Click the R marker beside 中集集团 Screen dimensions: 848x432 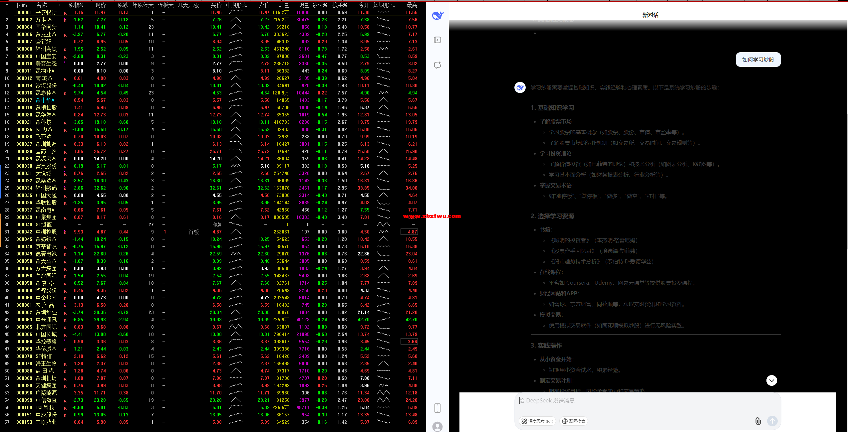pyautogui.click(x=65, y=218)
